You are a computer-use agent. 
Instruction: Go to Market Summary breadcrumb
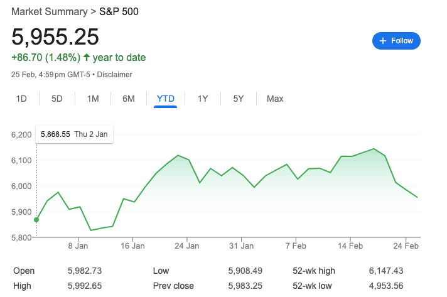pos(50,12)
